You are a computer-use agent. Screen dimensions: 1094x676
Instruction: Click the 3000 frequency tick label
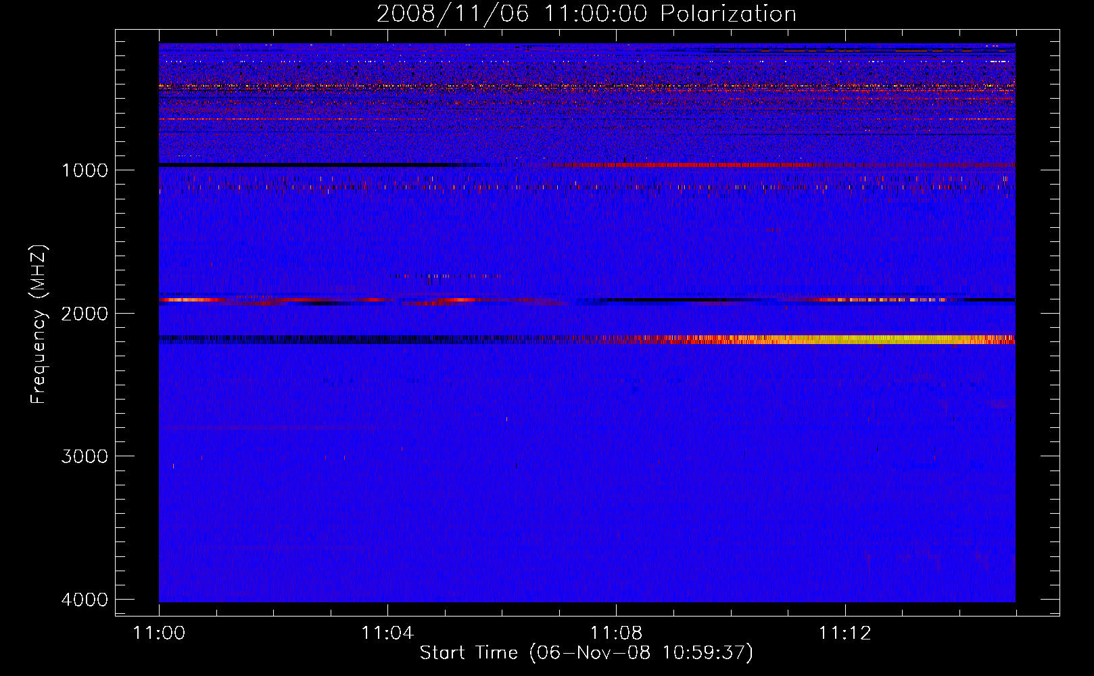[85, 456]
